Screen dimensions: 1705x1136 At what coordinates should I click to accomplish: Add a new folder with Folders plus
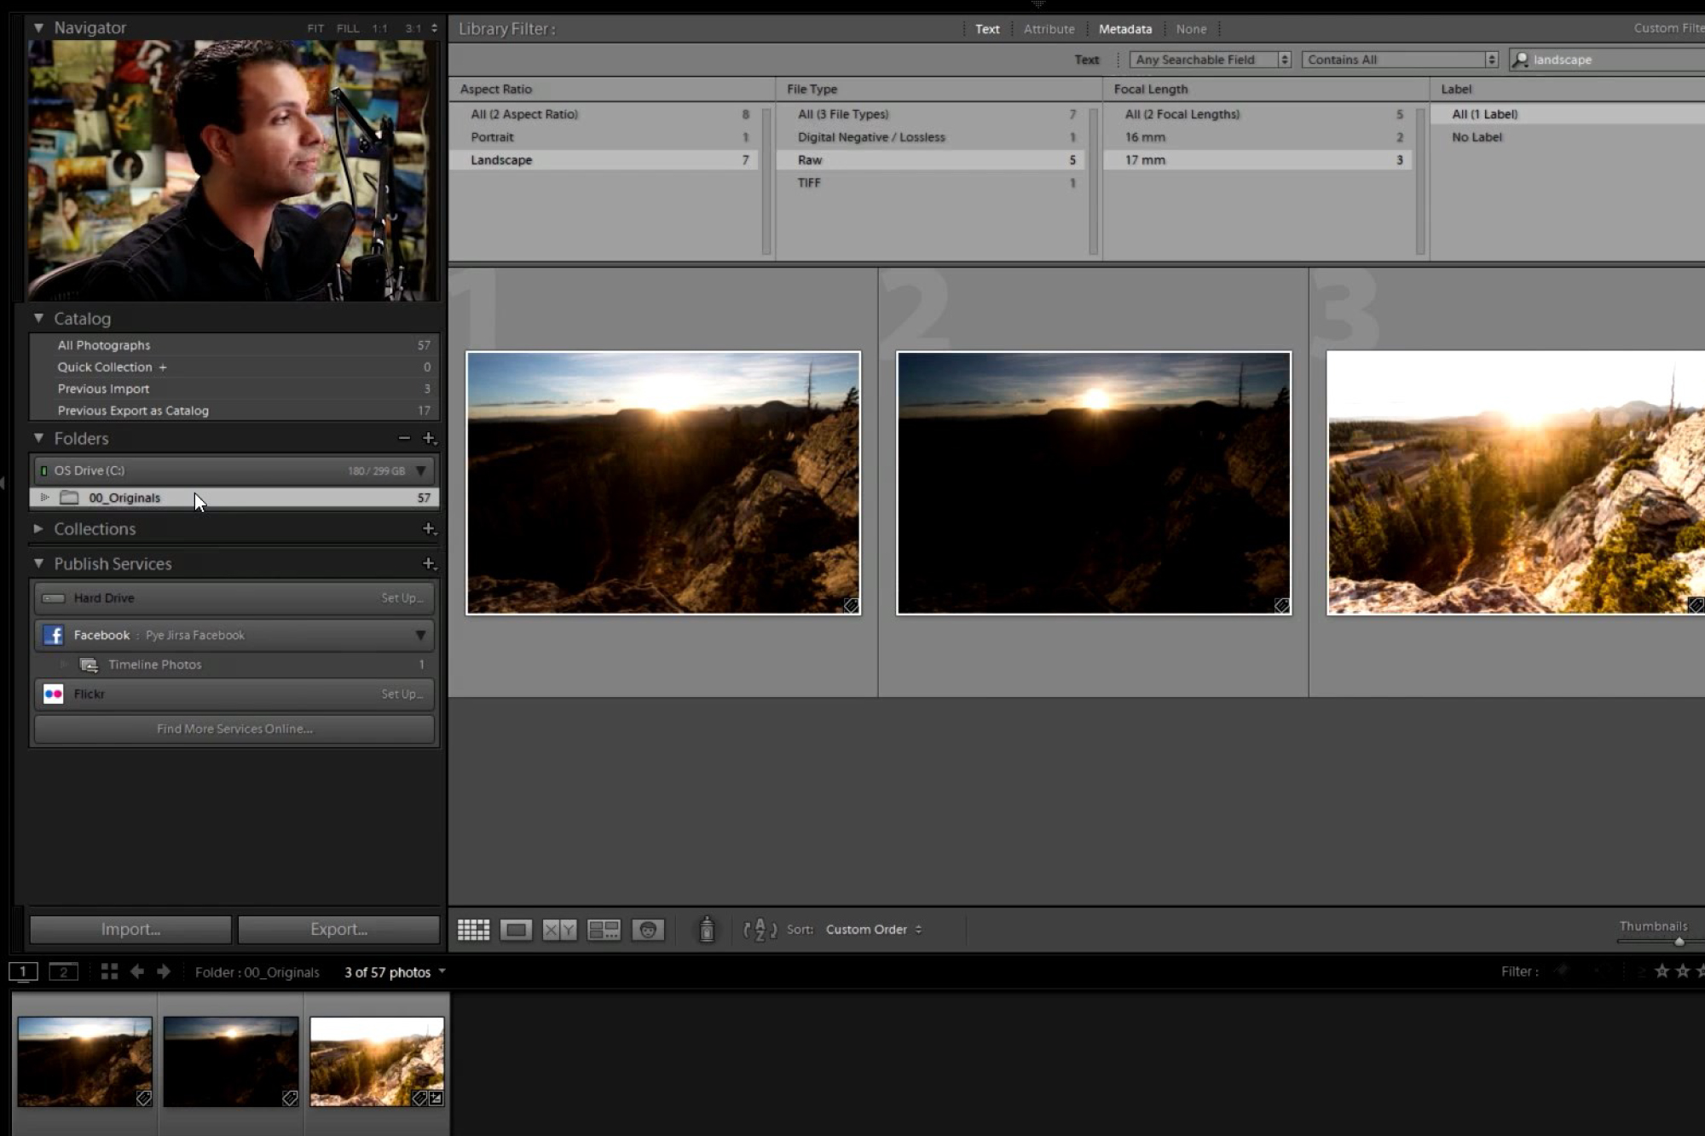pyautogui.click(x=430, y=438)
